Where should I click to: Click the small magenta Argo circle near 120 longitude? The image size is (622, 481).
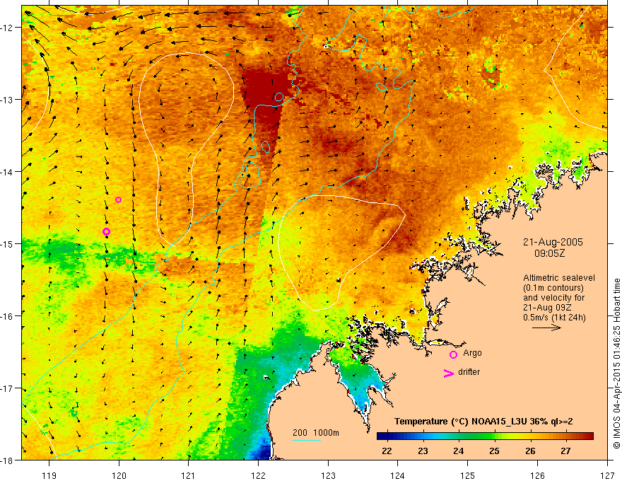click(118, 199)
